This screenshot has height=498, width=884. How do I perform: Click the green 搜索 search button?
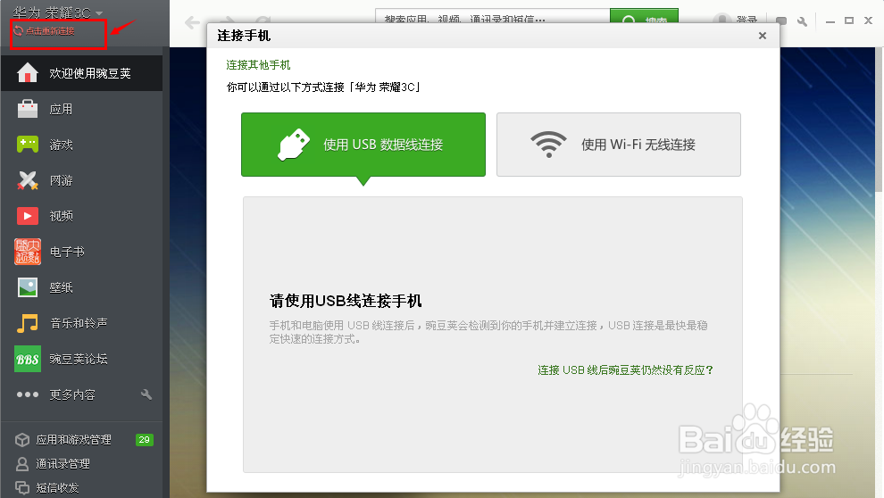(644, 16)
